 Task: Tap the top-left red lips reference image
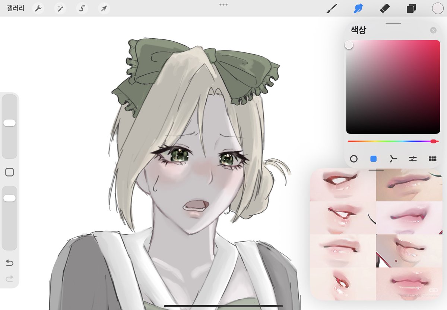343,185
